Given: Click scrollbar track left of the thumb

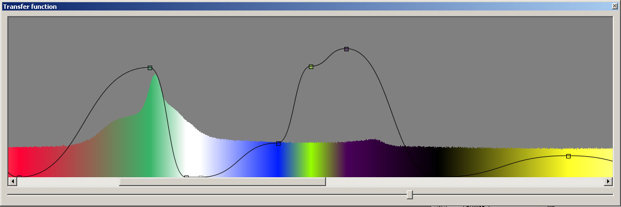Looking at the screenshot, I should pyautogui.click(x=68, y=181).
